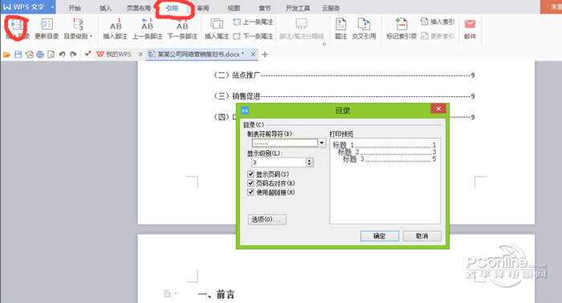Toggle Show page numbers (显示页码) checkbox
This screenshot has height=303, width=562.
(x=250, y=174)
